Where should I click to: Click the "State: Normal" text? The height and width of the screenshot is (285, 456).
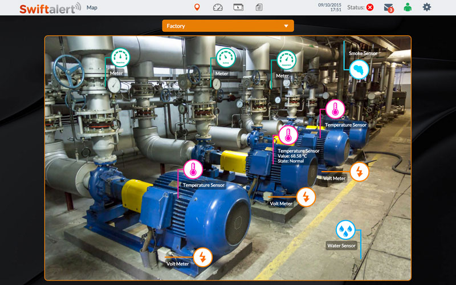tap(291, 161)
